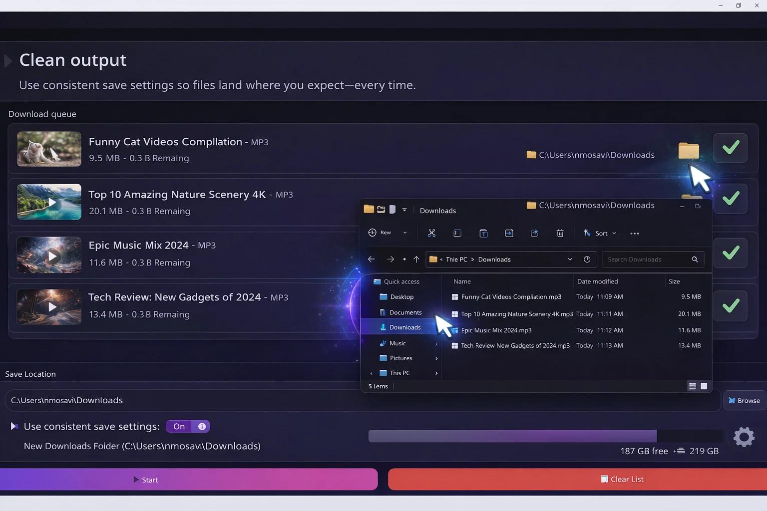
Task: Open the settings gear near storage bar
Action: click(x=744, y=437)
